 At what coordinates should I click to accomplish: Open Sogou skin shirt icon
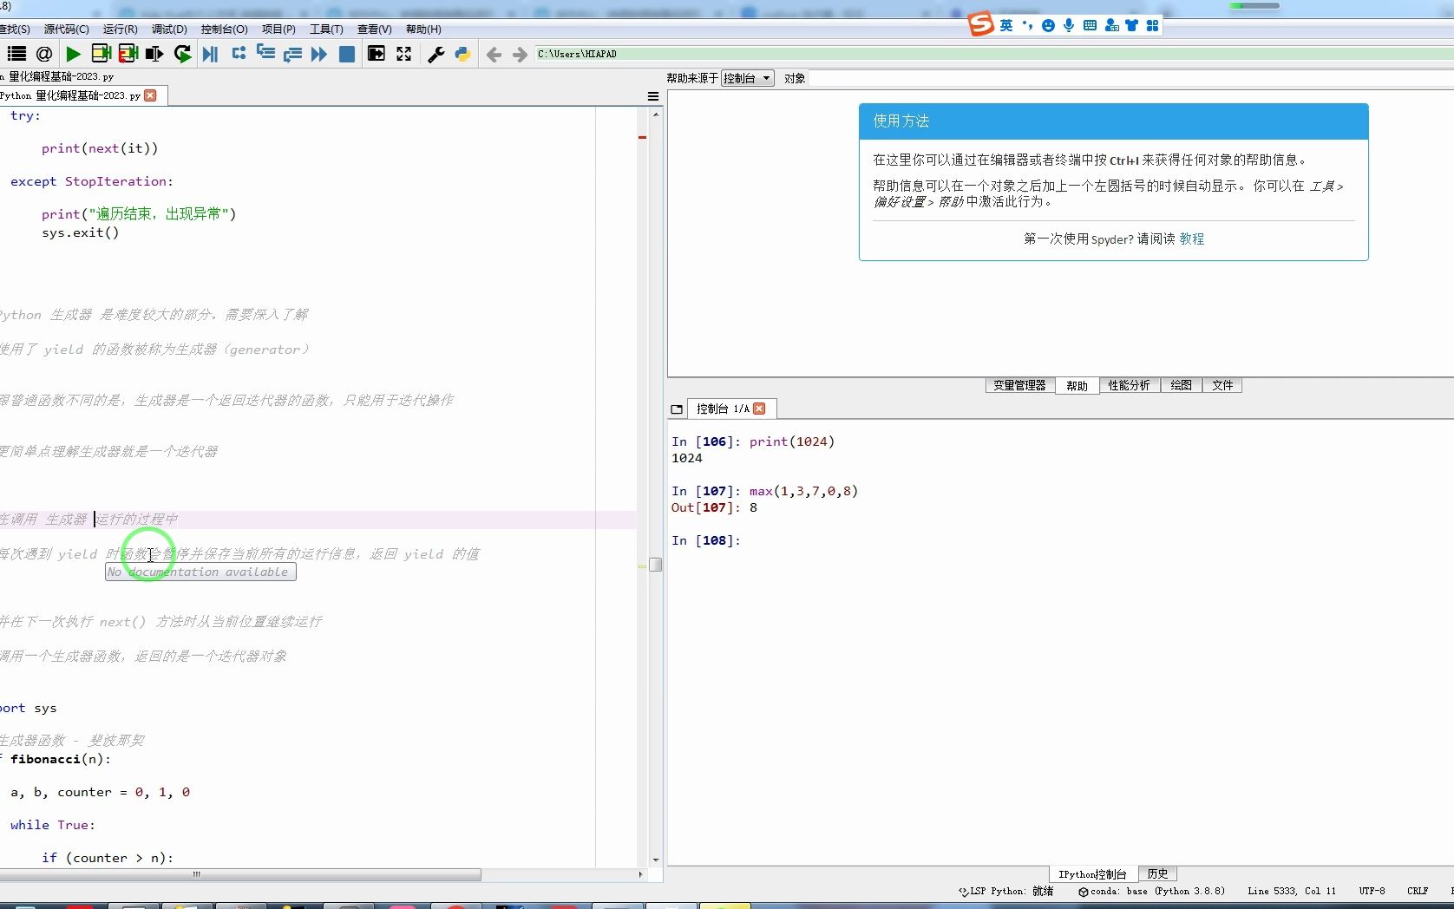(1131, 25)
